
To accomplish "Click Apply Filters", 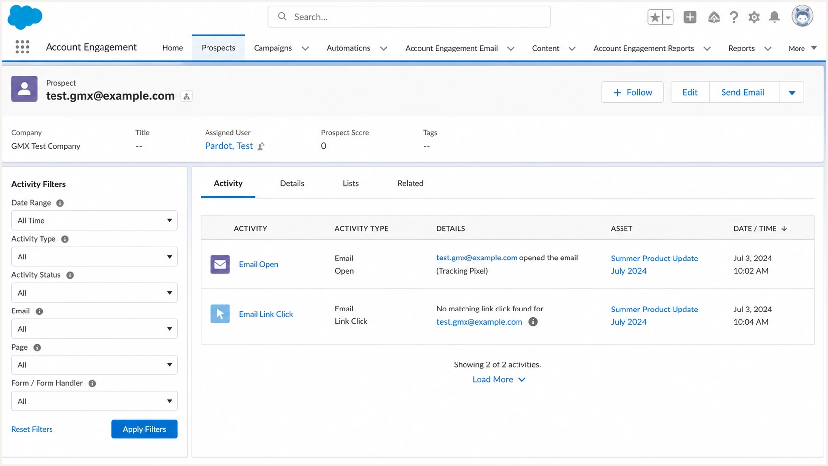I will pyautogui.click(x=144, y=429).
